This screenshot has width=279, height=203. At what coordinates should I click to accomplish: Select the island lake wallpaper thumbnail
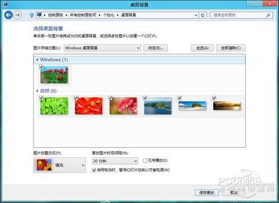(158, 106)
